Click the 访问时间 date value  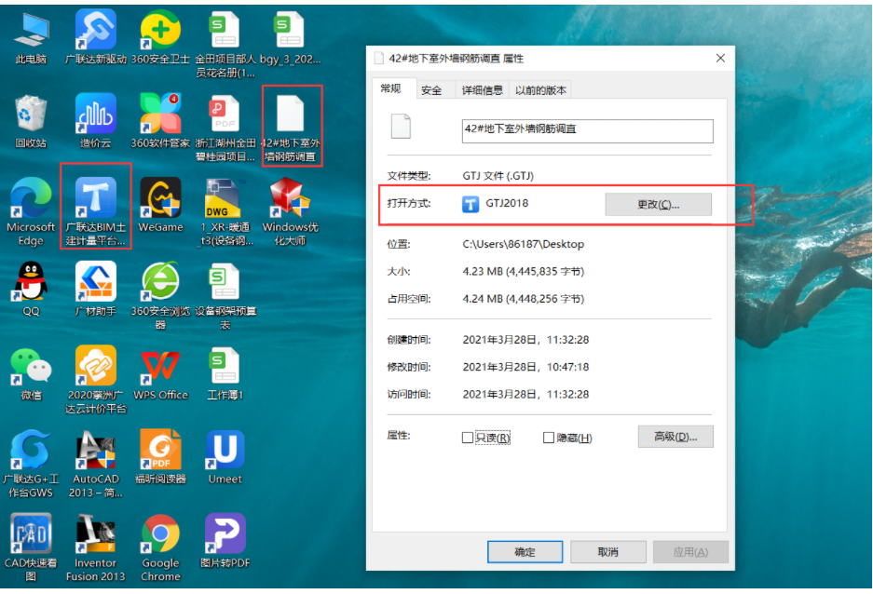[525, 395]
